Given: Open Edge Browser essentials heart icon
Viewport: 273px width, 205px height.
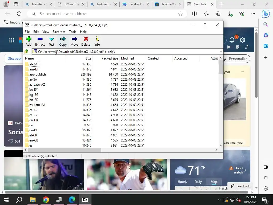Looking at the screenshot, I should (242, 14).
